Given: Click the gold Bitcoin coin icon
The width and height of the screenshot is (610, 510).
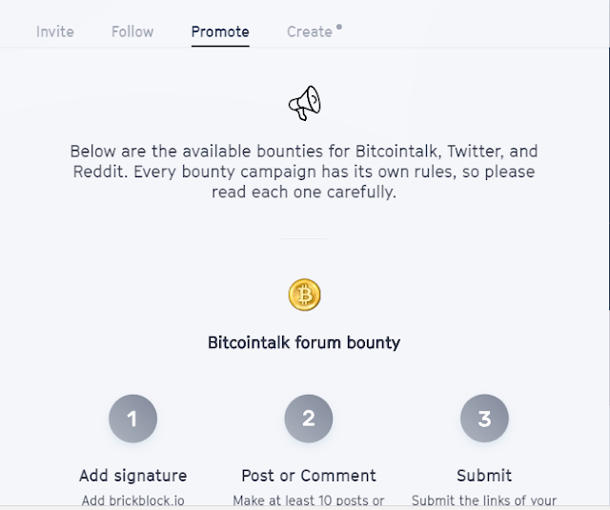Looking at the screenshot, I should tap(305, 295).
